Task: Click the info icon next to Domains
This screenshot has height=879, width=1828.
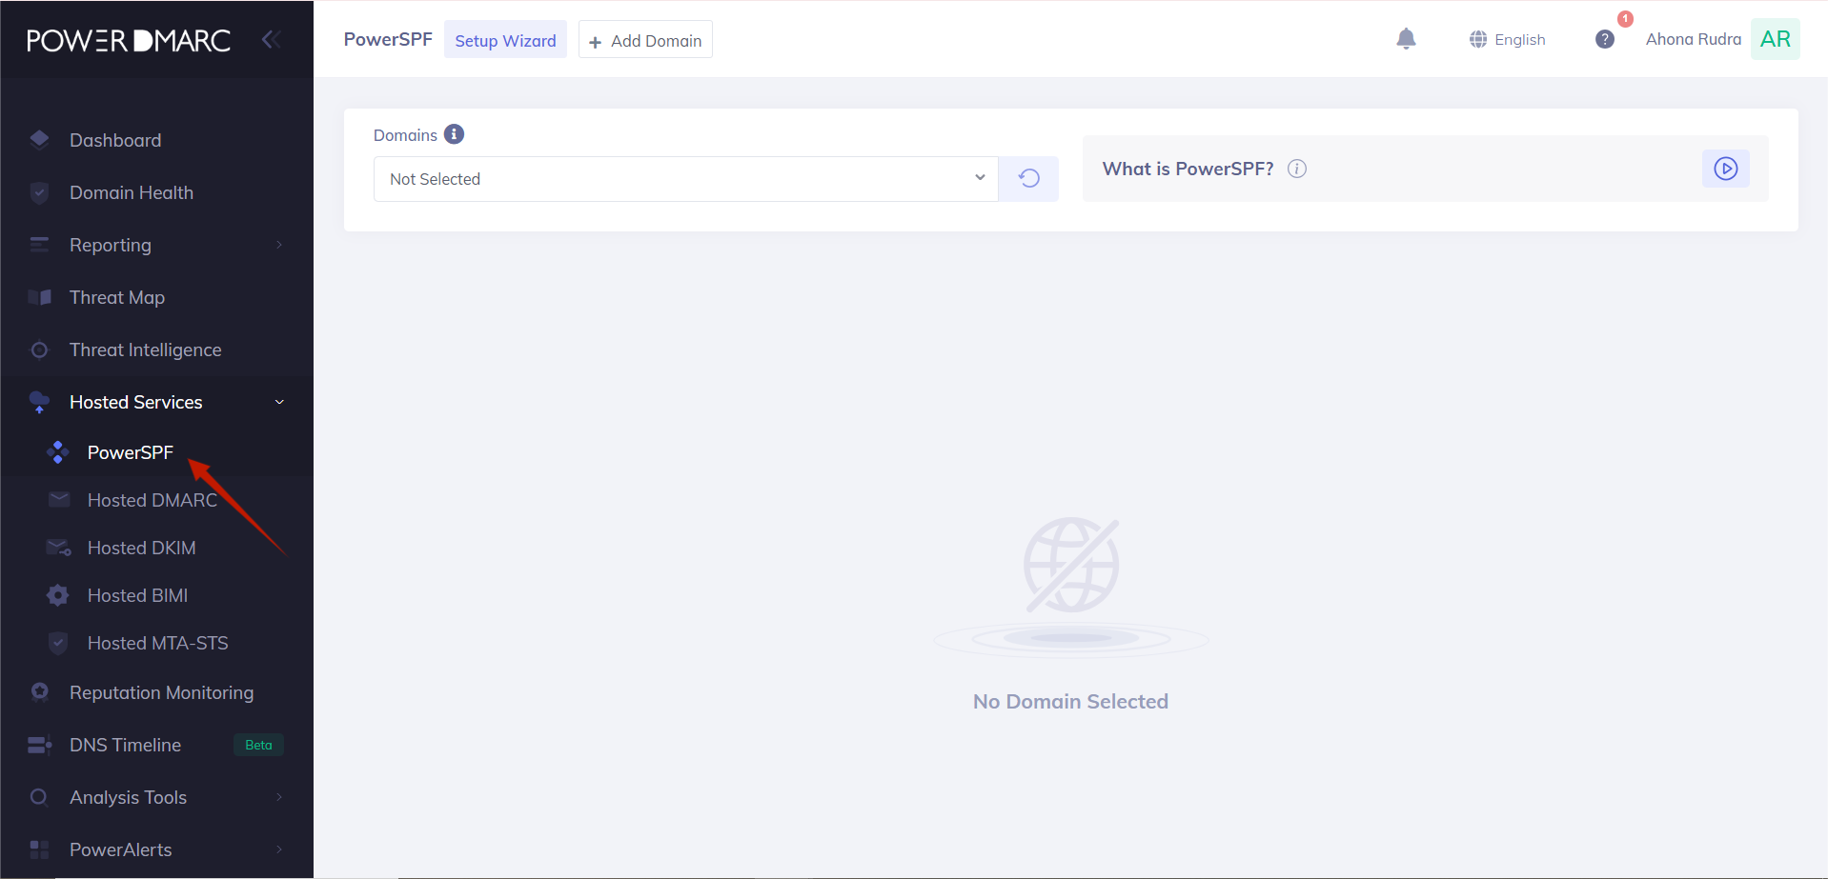Action: pos(455,134)
